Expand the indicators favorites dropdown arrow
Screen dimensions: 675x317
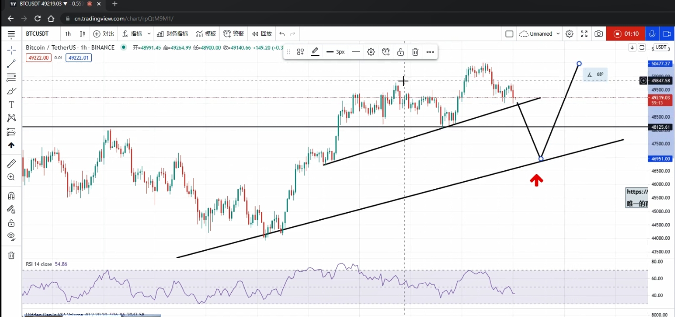(149, 34)
